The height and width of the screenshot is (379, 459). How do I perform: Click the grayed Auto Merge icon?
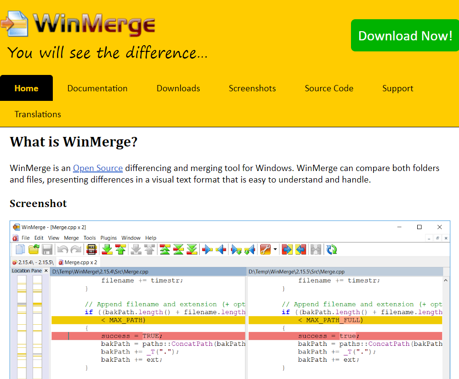pos(316,249)
